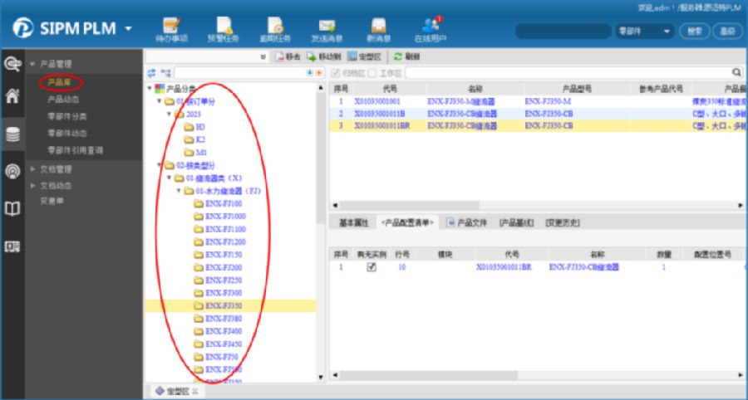
Task: Click the home icon in left sidebar
Action: click(12, 95)
